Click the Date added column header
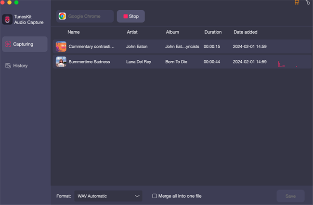 [245, 32]
